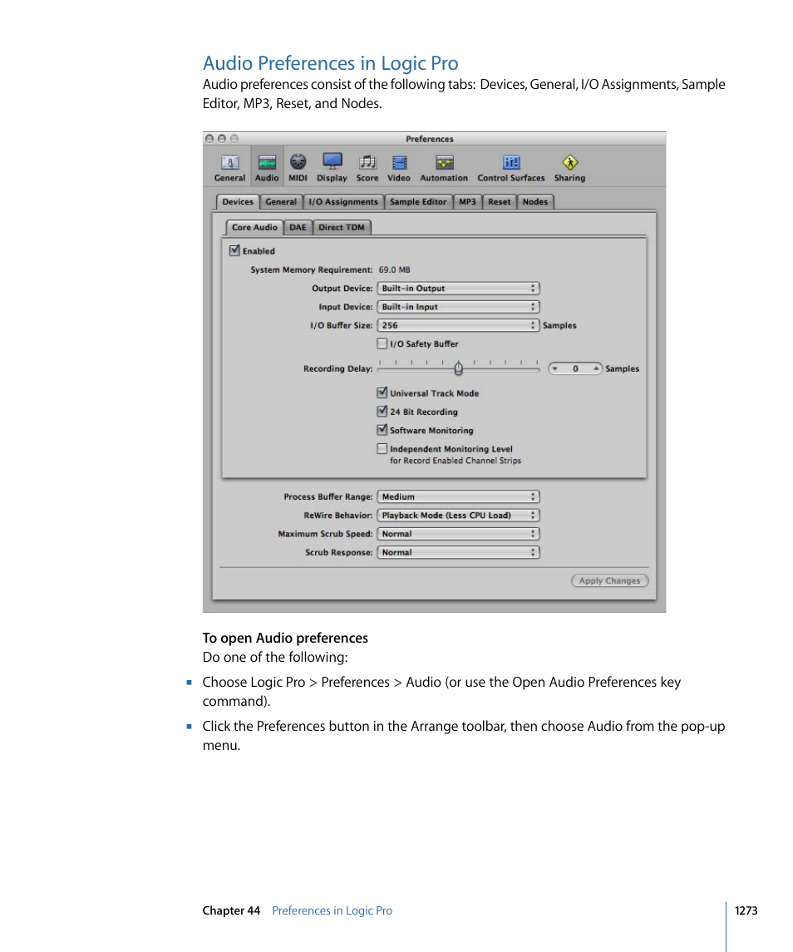Image resolution: width=793 pixels, height=952 pixels.
Task: Increase Recording Delay samples with up arrow
Action: (596, 368)
